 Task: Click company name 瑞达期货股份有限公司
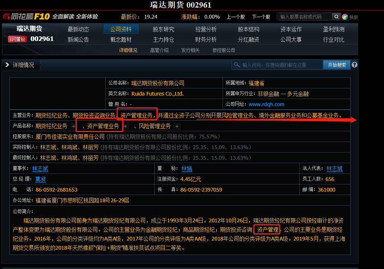pos(158,83)
